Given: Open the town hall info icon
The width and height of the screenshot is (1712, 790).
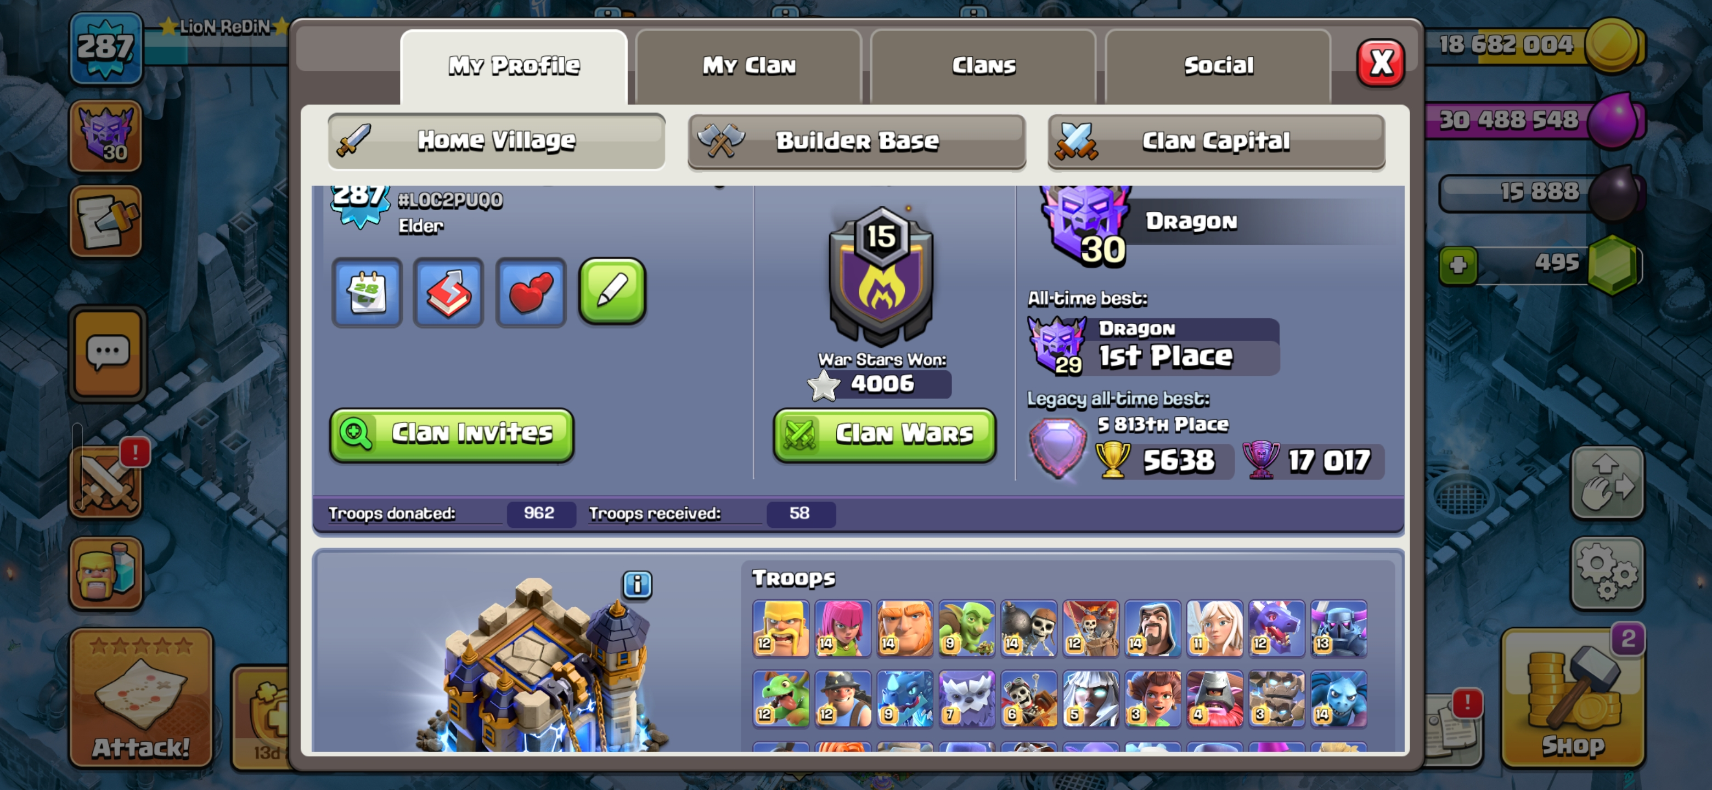Looking at the screenshot, I should tap(637, 584).
